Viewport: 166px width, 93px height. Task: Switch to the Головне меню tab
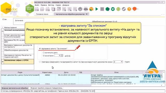point(44,14)
